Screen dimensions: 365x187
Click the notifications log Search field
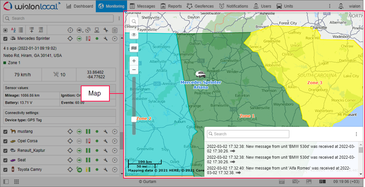pyautogui.click(x=248, y=134)
